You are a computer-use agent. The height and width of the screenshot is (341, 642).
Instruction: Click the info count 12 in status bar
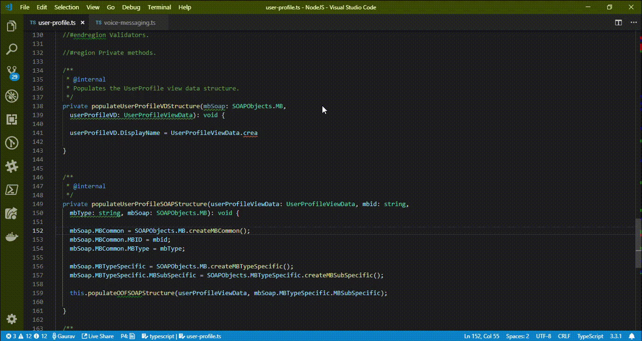coord(41,336)
